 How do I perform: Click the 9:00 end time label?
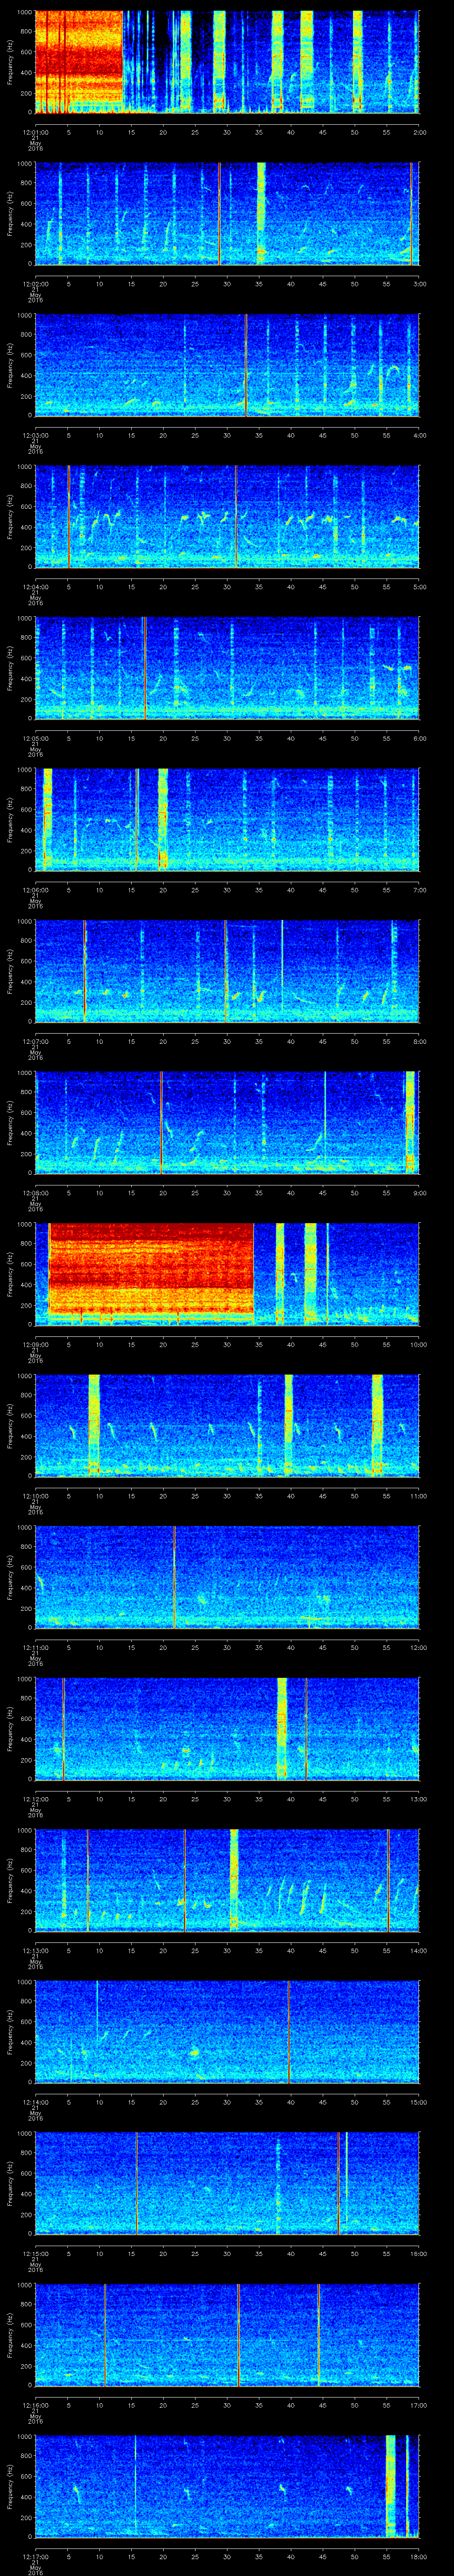tap(420, 1192)
